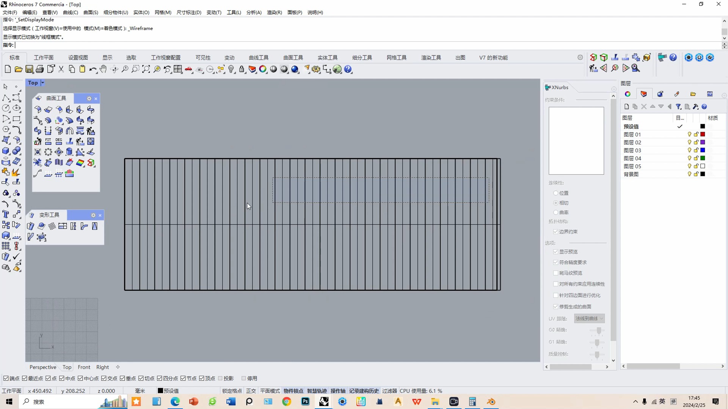
Task: Click the Undo arrow icon
Action: coord(92,69)
